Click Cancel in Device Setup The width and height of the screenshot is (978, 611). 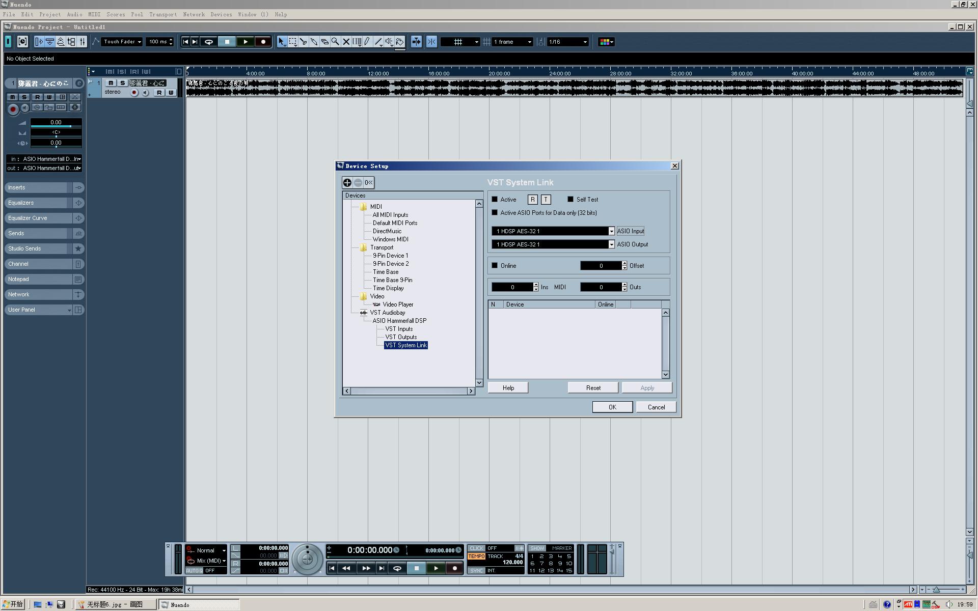coord(656,407)
